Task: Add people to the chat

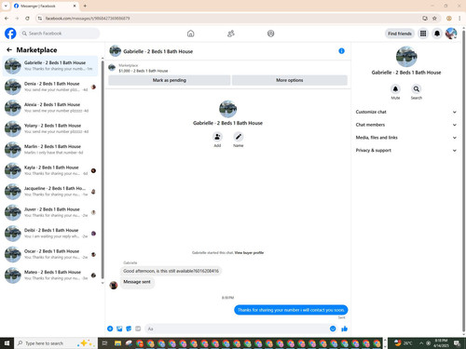Action: (x=217, y=137)
